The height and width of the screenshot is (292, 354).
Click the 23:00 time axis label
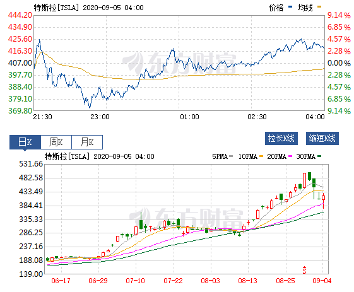pyautogui.click(x=100, y=117)
